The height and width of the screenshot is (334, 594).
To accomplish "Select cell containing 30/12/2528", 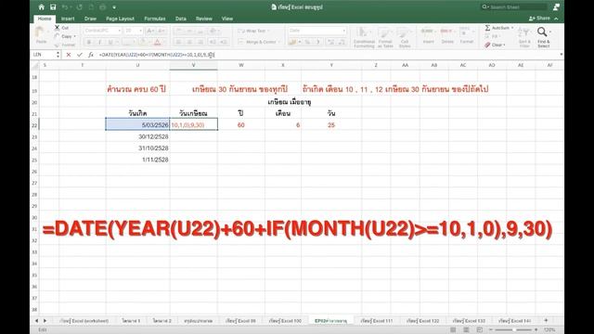I will (138, 136).
